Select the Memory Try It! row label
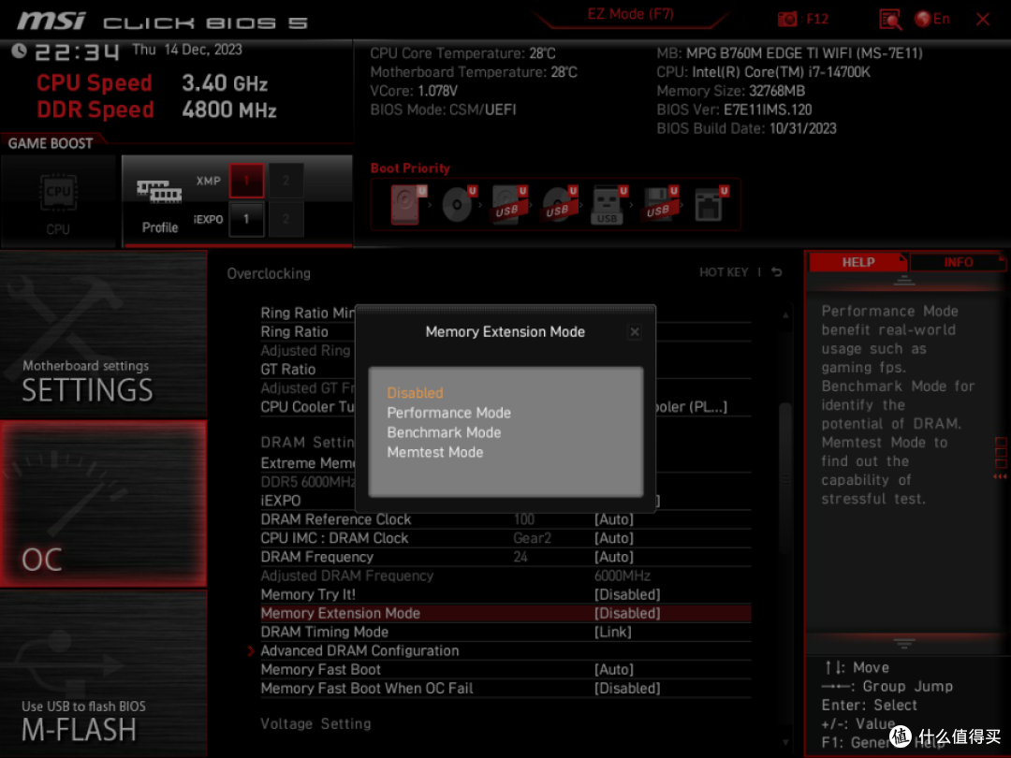Image resolution: width=1011 pixels, height=758 pixels. click(x=308, y=594)
